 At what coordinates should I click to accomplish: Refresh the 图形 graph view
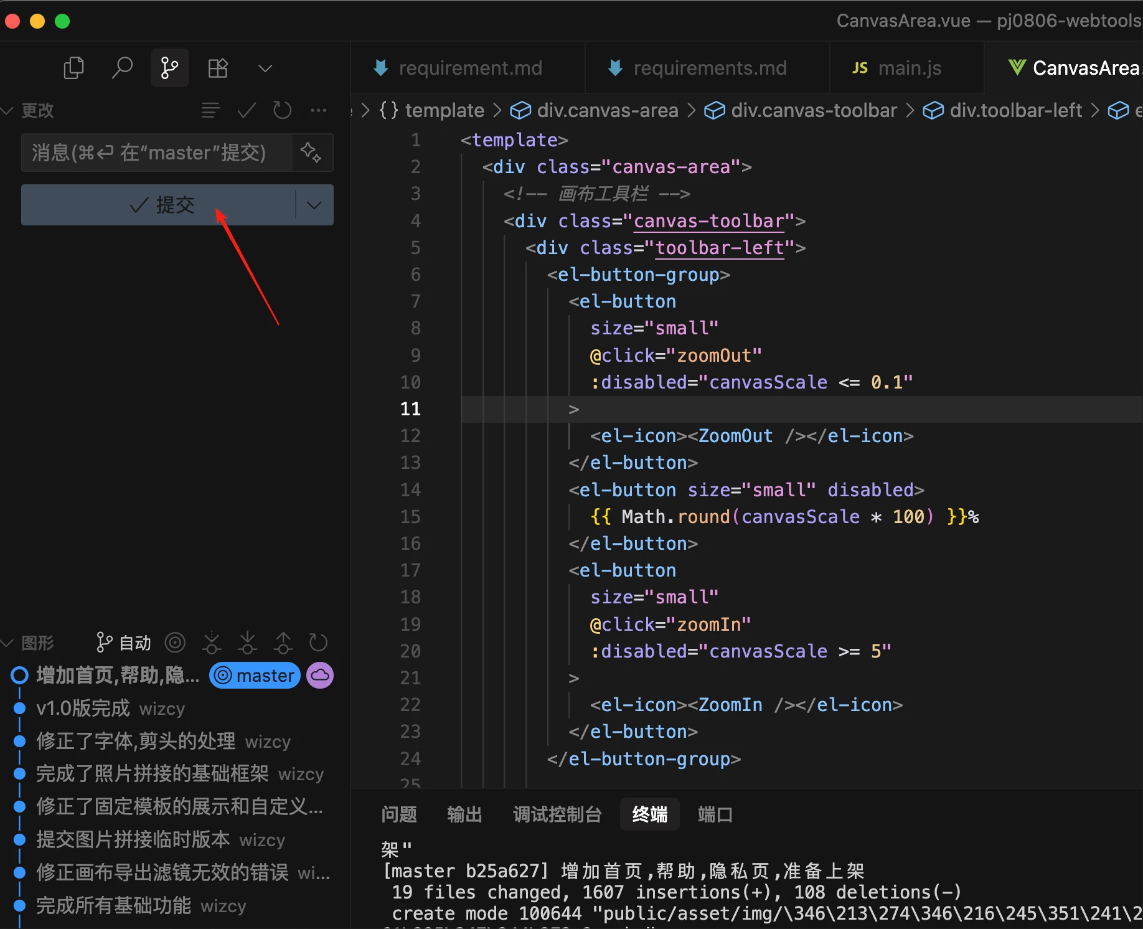click(x=318, y=643)
